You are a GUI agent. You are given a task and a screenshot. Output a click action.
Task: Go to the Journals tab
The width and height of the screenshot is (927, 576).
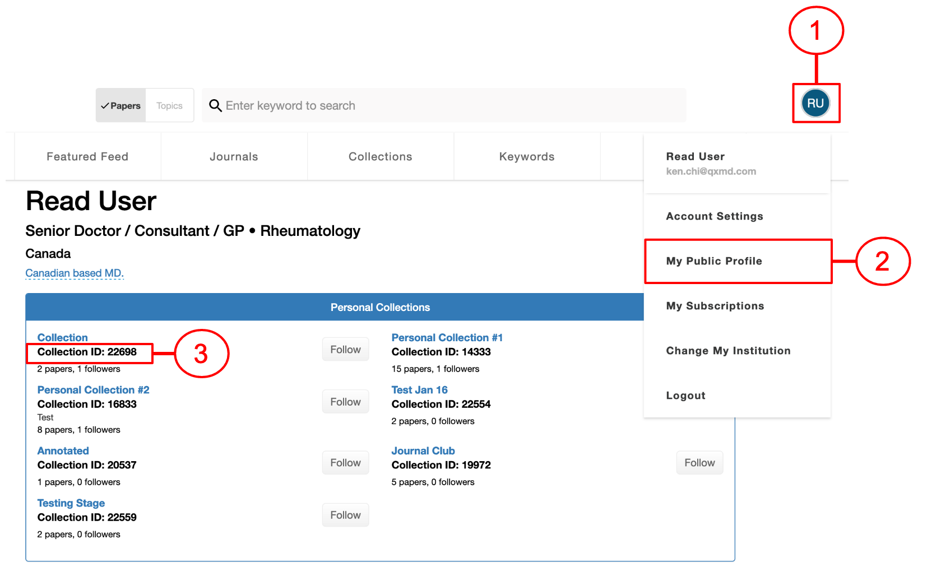tap(234, 157)
